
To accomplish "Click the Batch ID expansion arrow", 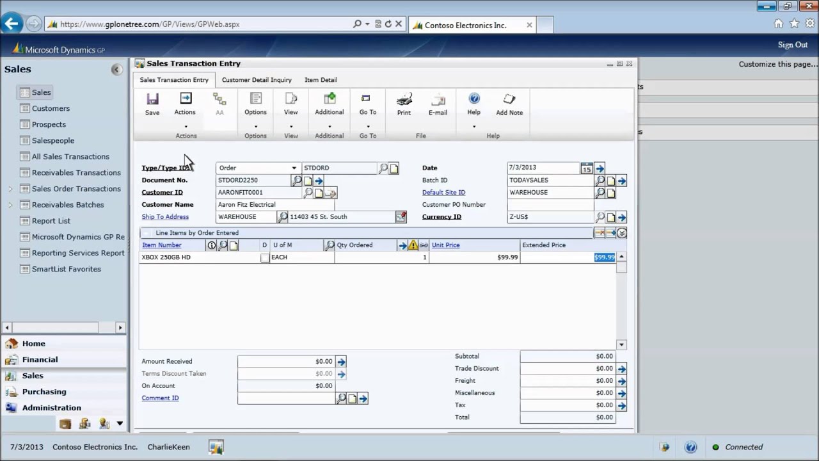I will point(622,181).
